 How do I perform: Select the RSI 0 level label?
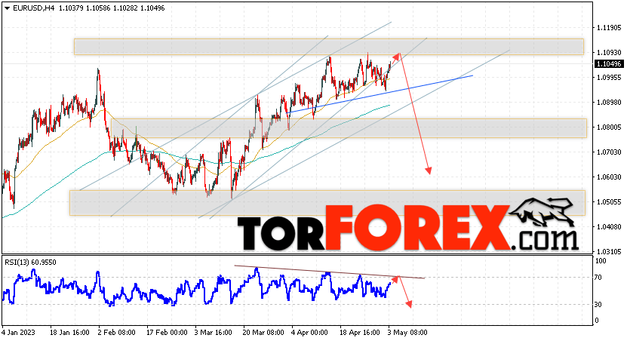[x=597, y=321]
